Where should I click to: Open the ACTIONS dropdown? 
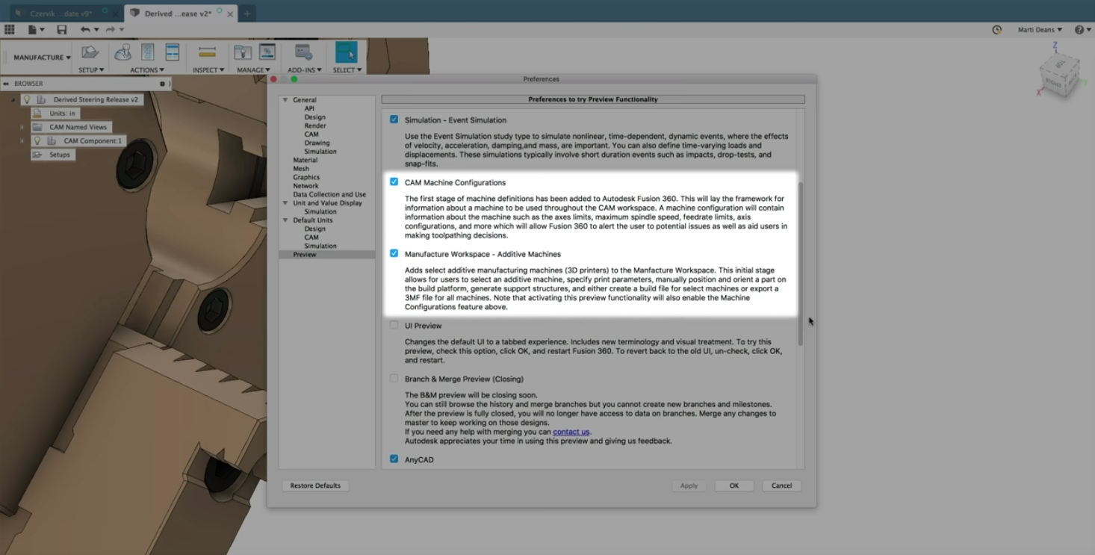147,70
